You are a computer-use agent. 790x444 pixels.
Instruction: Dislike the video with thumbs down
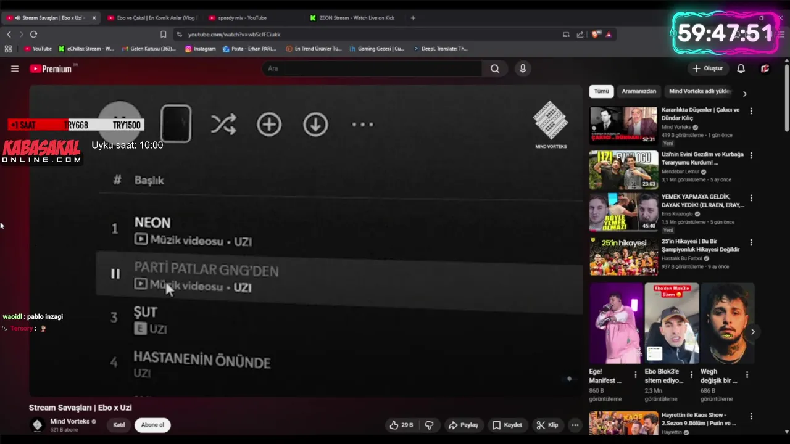click(430, 425)
